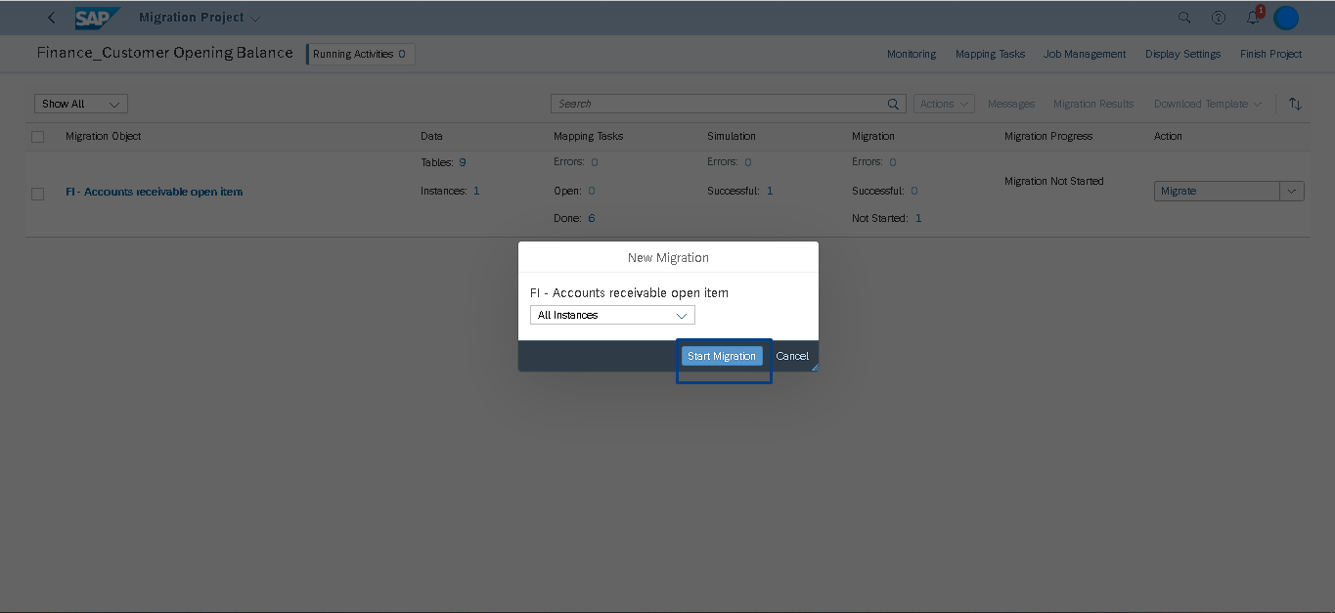Click the Migration Successful count 0
The height and width of the screenshot is (613, 1335).
(913, 191)
